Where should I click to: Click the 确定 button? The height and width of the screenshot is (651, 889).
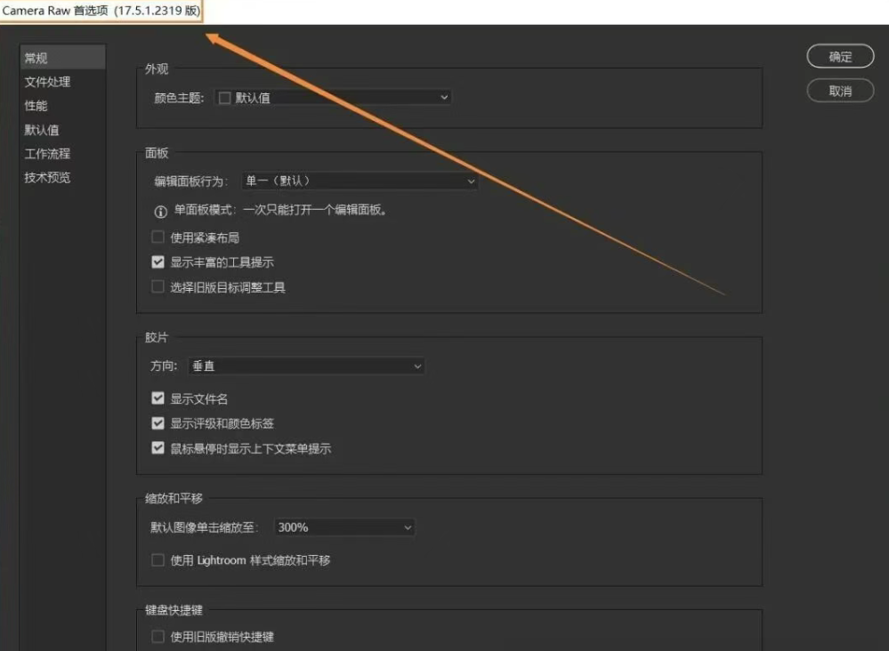(x=840, y=57)
